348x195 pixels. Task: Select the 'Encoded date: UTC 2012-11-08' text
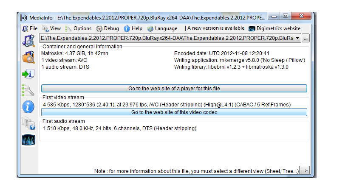click(221, 53)
